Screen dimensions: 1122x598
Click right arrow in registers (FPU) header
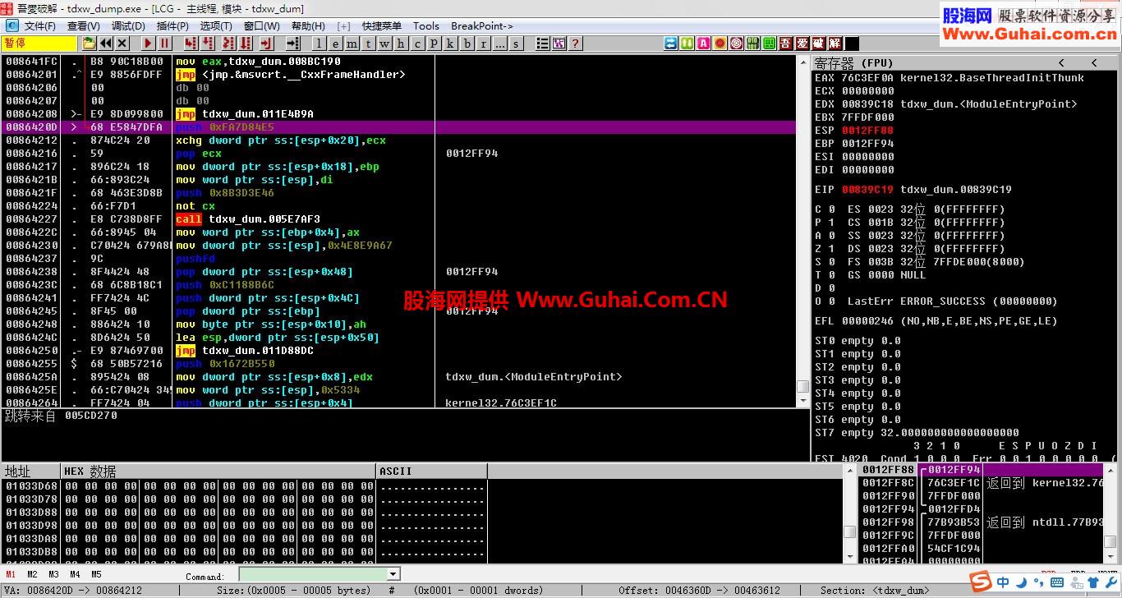click(x=1094, y=63)
